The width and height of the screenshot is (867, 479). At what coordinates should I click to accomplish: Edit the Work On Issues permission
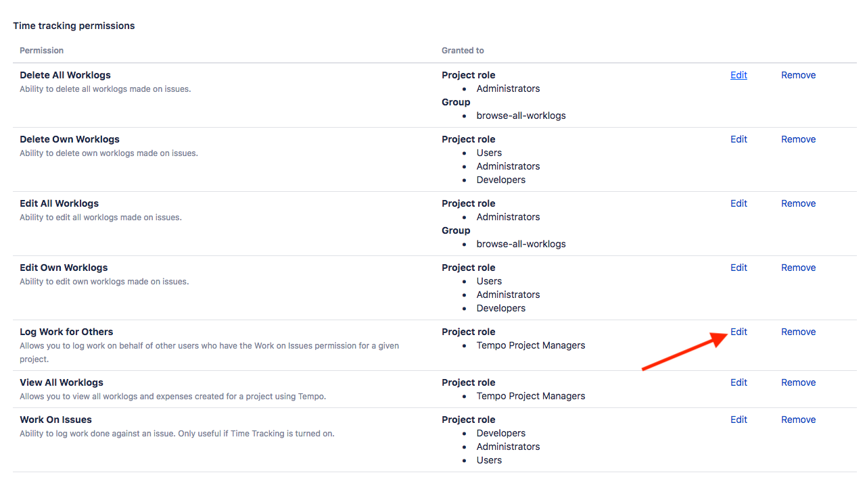click(x=739, y=420)
